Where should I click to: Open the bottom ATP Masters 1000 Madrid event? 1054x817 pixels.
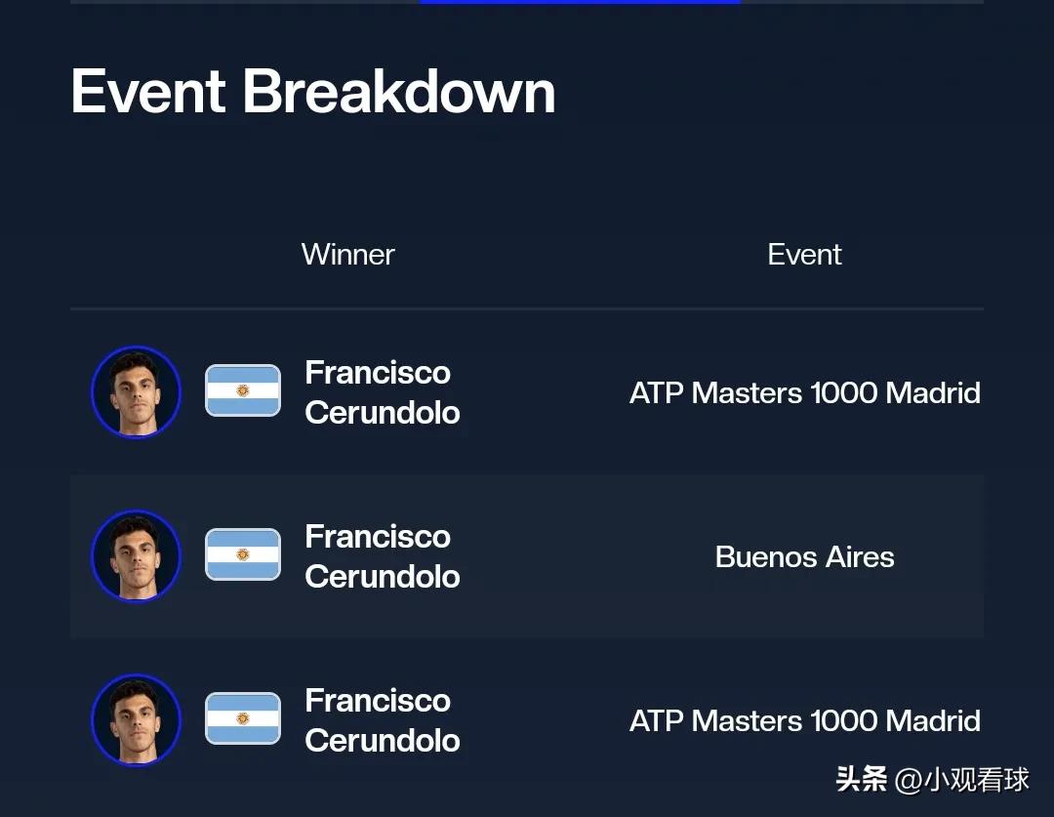pos(804,720)
